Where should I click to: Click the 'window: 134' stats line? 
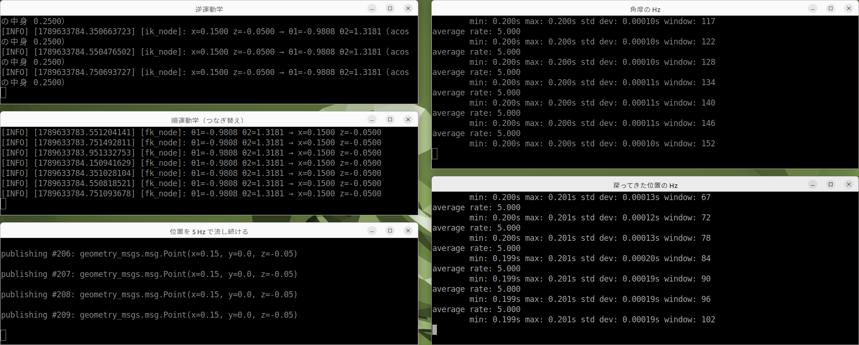coord(592,82)
